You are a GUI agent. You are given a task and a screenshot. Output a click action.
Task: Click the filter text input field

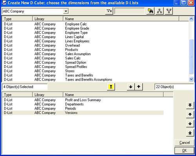point(130,11)
